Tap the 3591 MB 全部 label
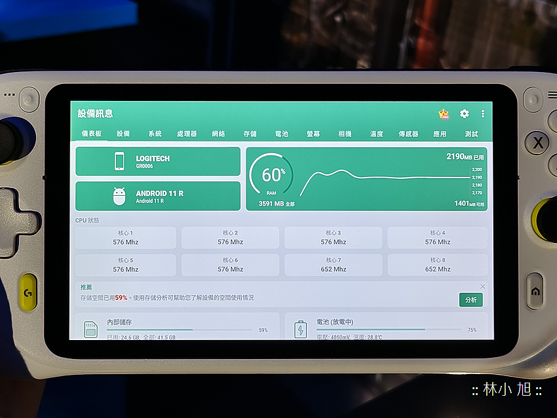This screenshot has width=557, height=418. point(277,204)
